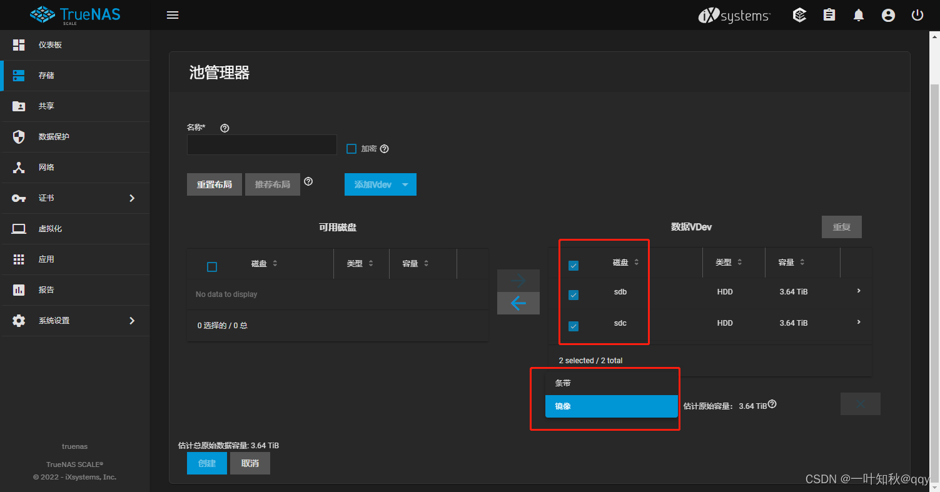
Task: Click the Sharing (共享) folder icon
Action: pyautogui.click(x=19, y=106)
